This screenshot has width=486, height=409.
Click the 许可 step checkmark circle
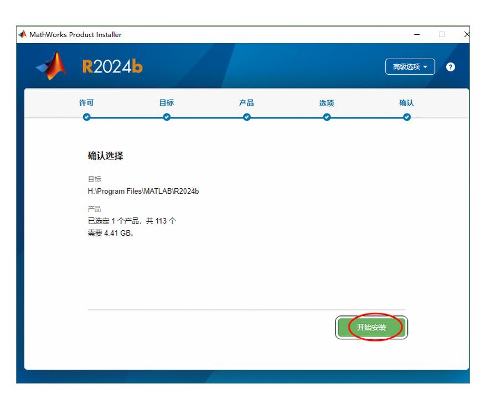[87, 117]
